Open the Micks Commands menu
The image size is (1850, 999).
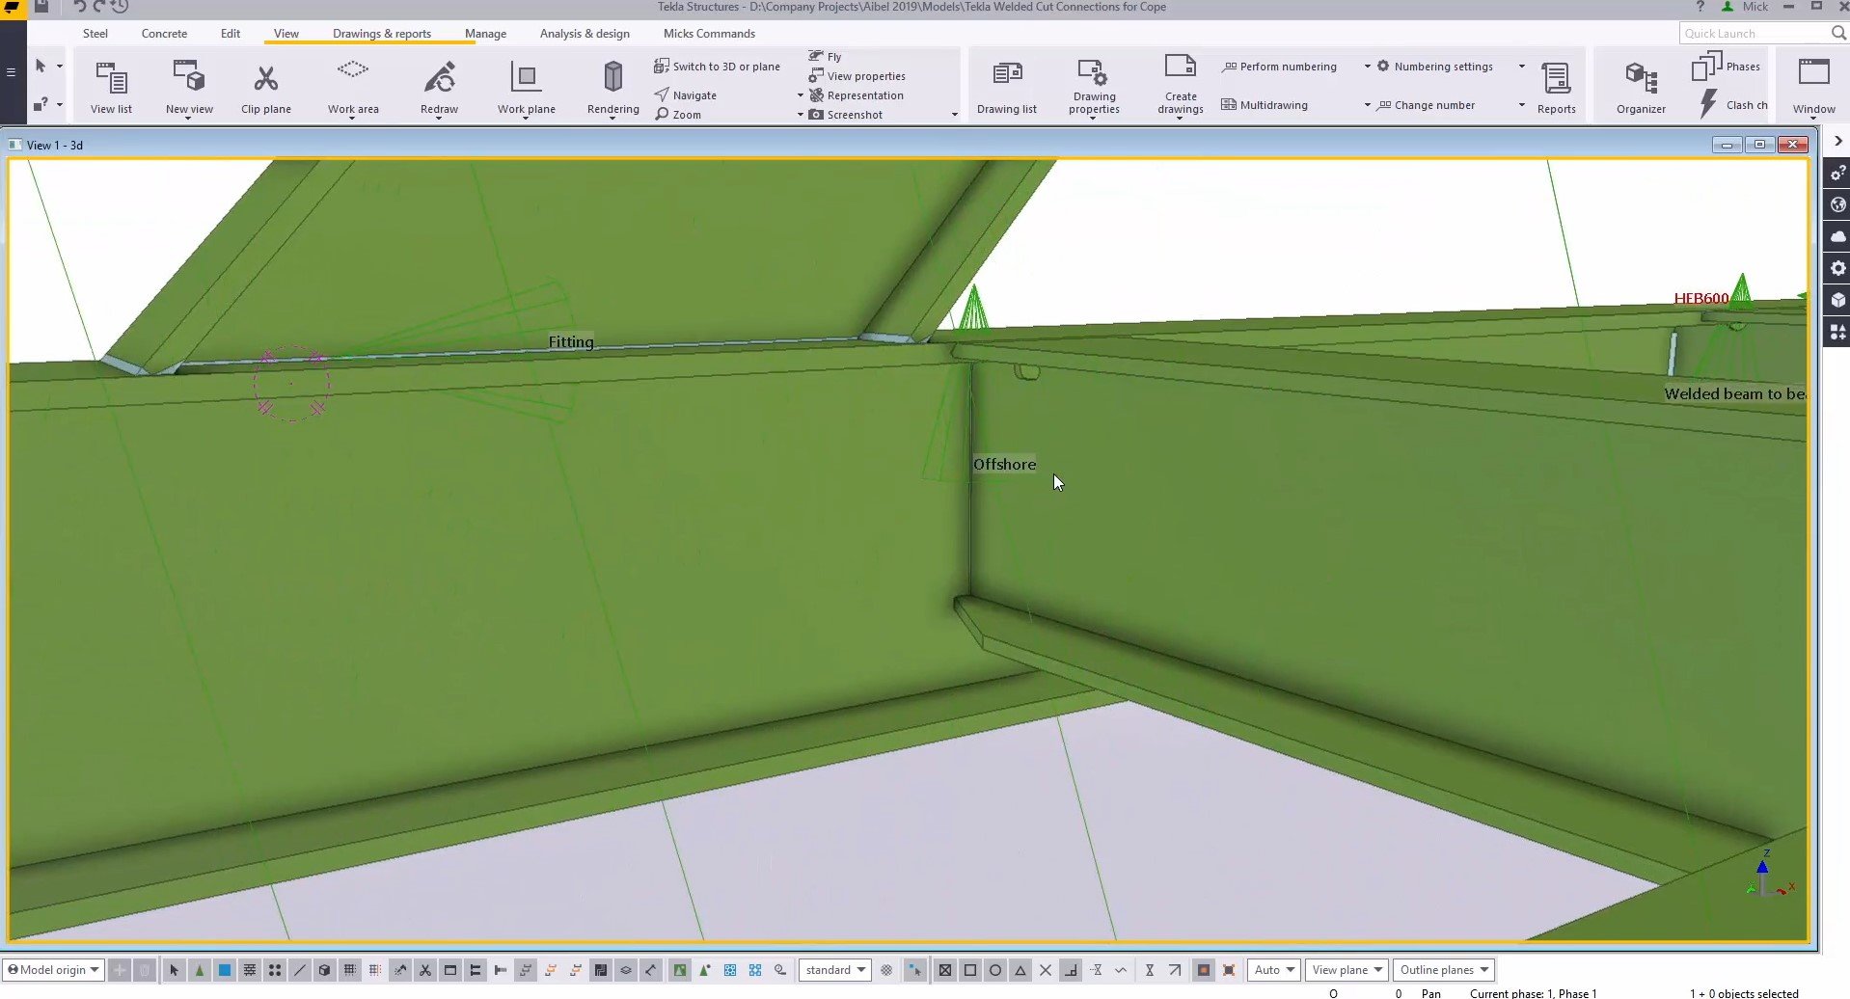709,33
